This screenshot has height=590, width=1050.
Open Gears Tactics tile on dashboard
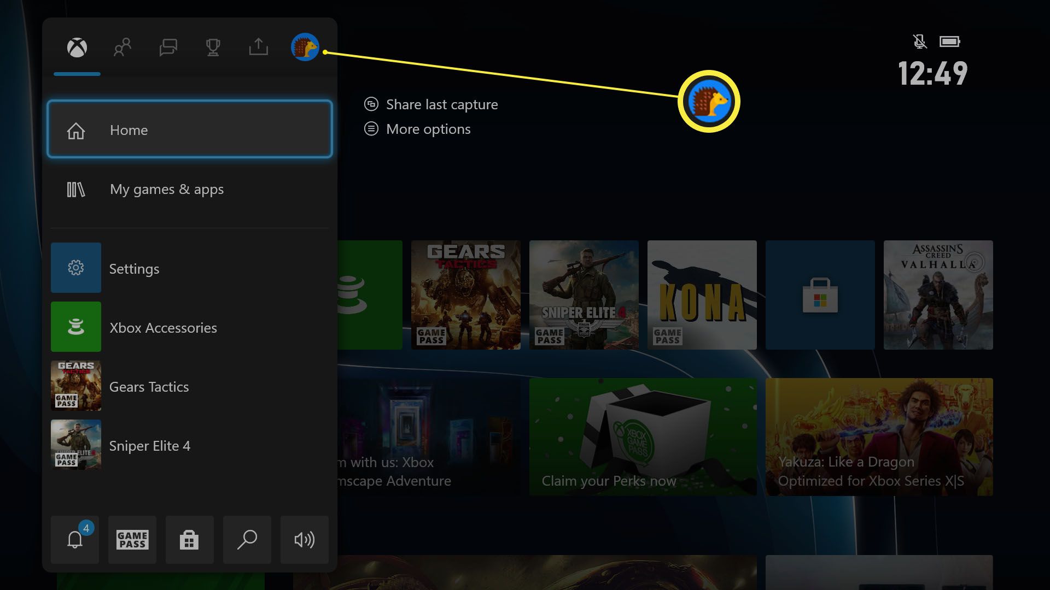[466, 295]
